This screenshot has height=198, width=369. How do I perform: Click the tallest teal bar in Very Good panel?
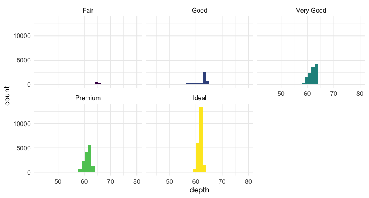316,75
